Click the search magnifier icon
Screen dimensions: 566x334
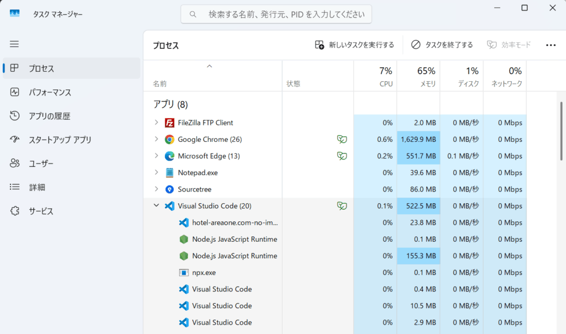[193, 14]
